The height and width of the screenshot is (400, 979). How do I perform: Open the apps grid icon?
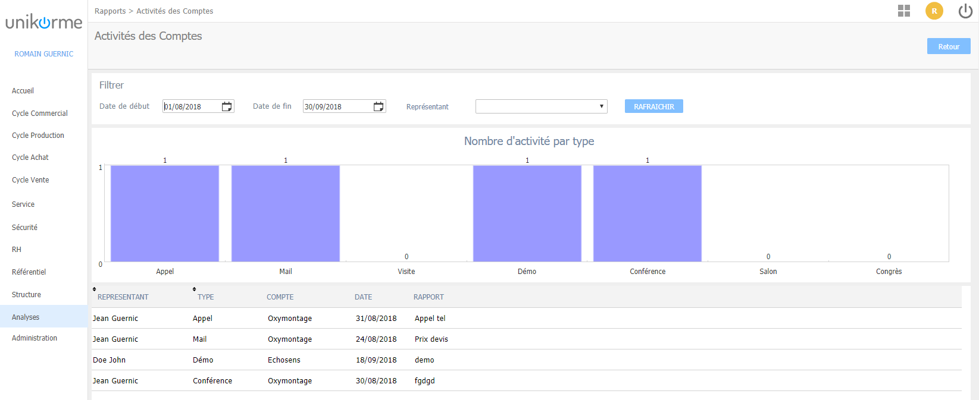coord(904,11)
